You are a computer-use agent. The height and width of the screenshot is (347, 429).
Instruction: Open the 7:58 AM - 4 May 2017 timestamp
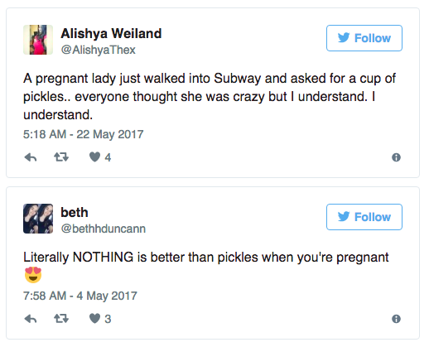pos(80,296)
